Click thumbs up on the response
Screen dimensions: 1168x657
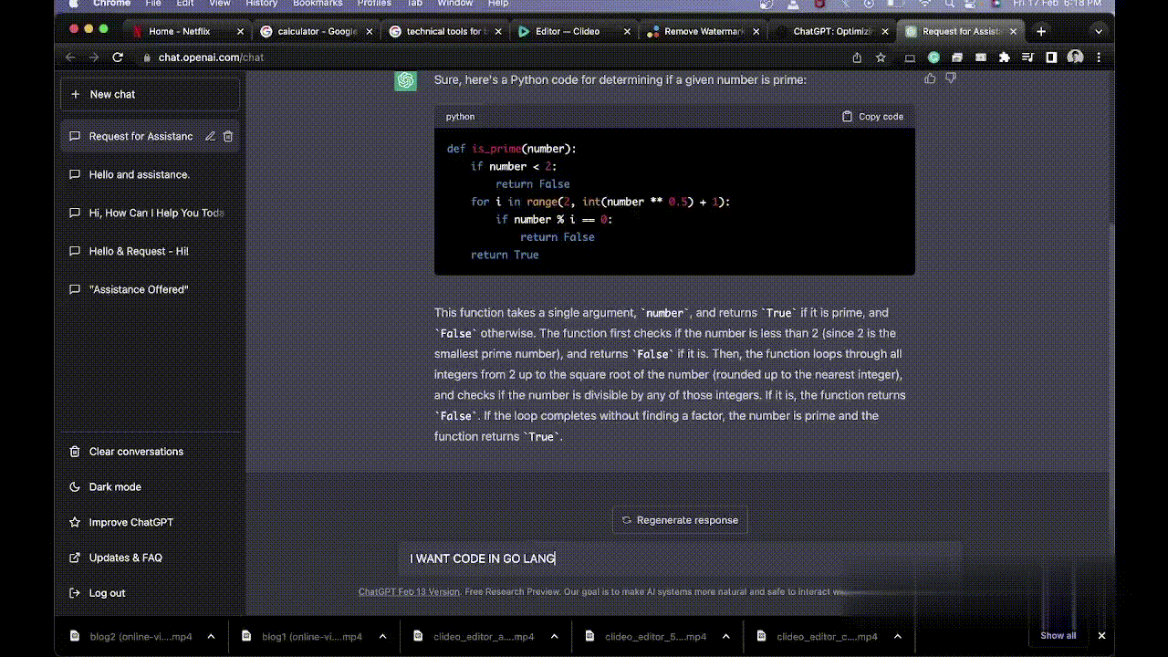click(930, 78)
